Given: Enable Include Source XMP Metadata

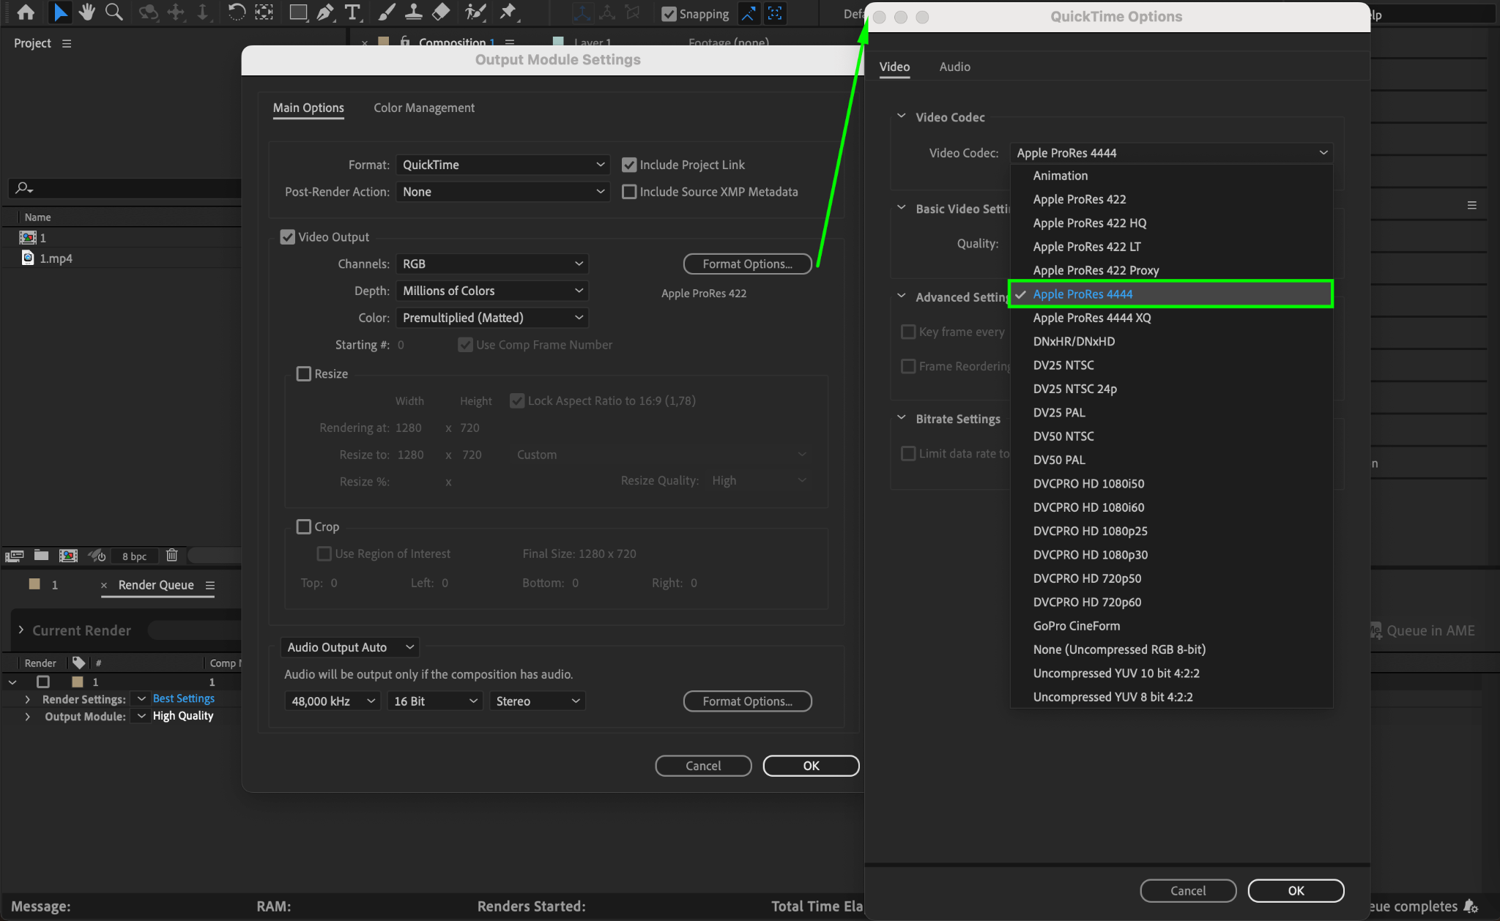Looking at the screenshot, I should click(x=629, y=192).
